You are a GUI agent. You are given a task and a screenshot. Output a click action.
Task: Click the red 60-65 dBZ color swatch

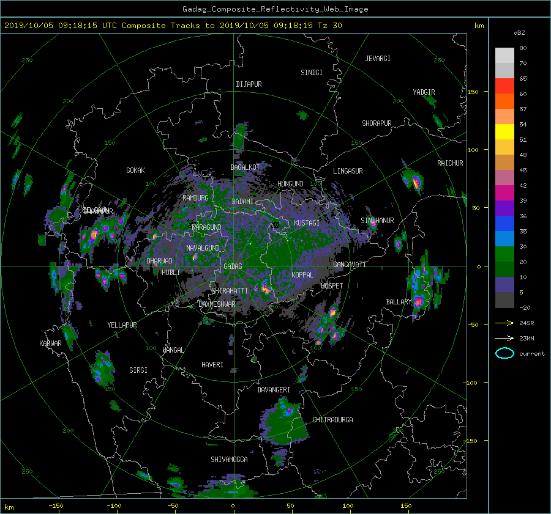(504, 86)
